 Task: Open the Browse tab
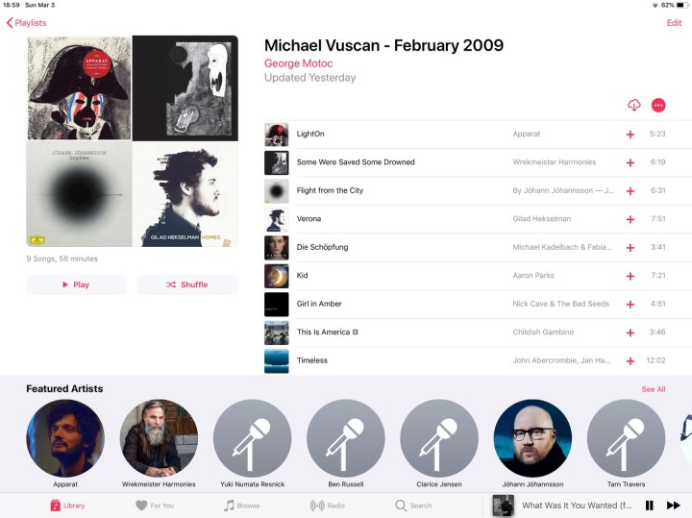click(242, 506)
